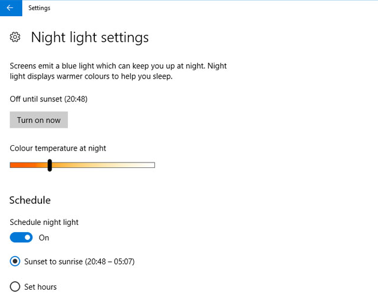Disable the Schedule night light toggle
378x295 pixels.
21,237
